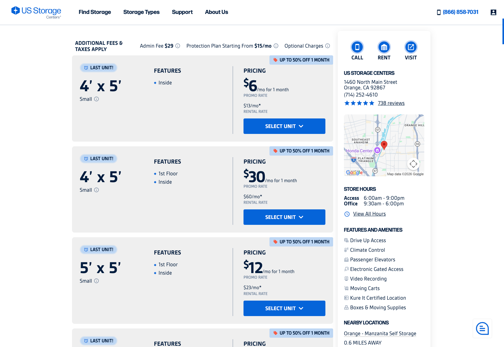The width and height of the screenshot is (504, 347).
Task: Open the 738 reviews link
Action: (391, 103)
